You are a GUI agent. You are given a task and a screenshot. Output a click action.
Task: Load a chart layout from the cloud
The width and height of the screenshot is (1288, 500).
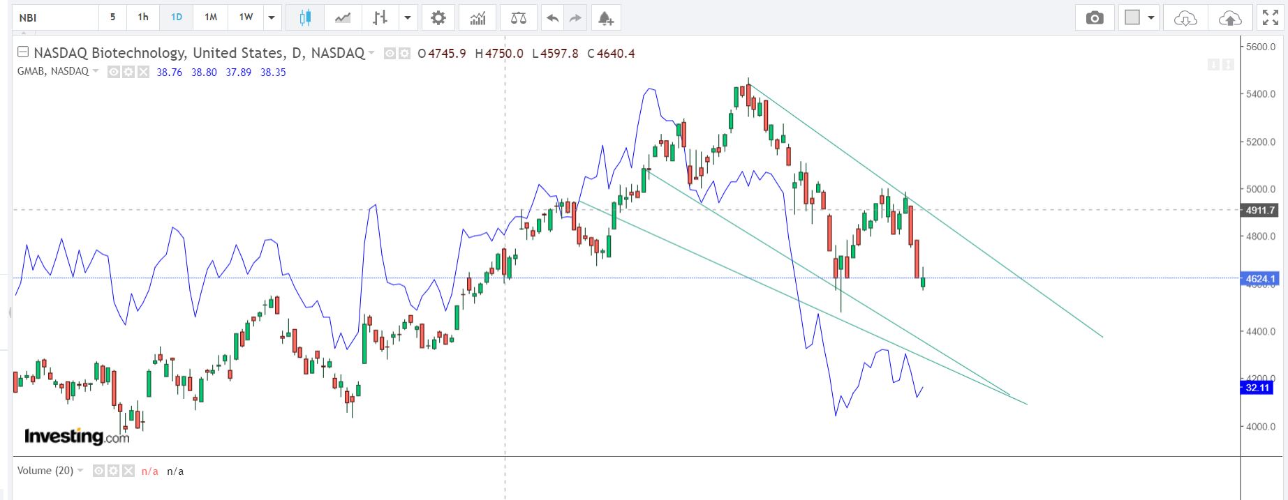[x=1185, y=17]
